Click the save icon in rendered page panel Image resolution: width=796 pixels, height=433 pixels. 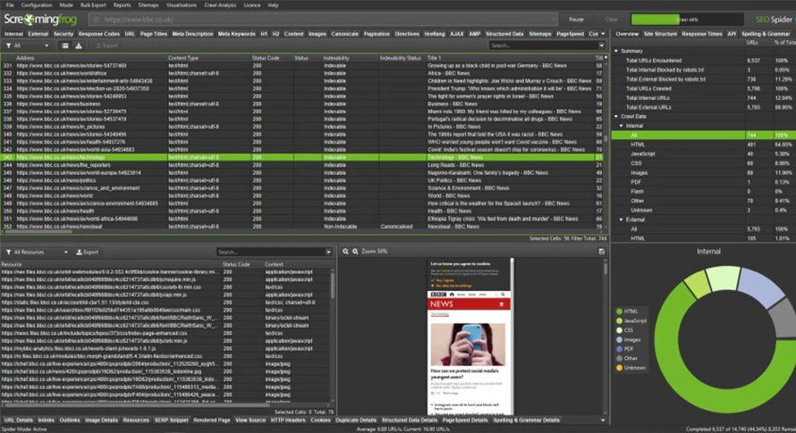(x=602, y=252)
